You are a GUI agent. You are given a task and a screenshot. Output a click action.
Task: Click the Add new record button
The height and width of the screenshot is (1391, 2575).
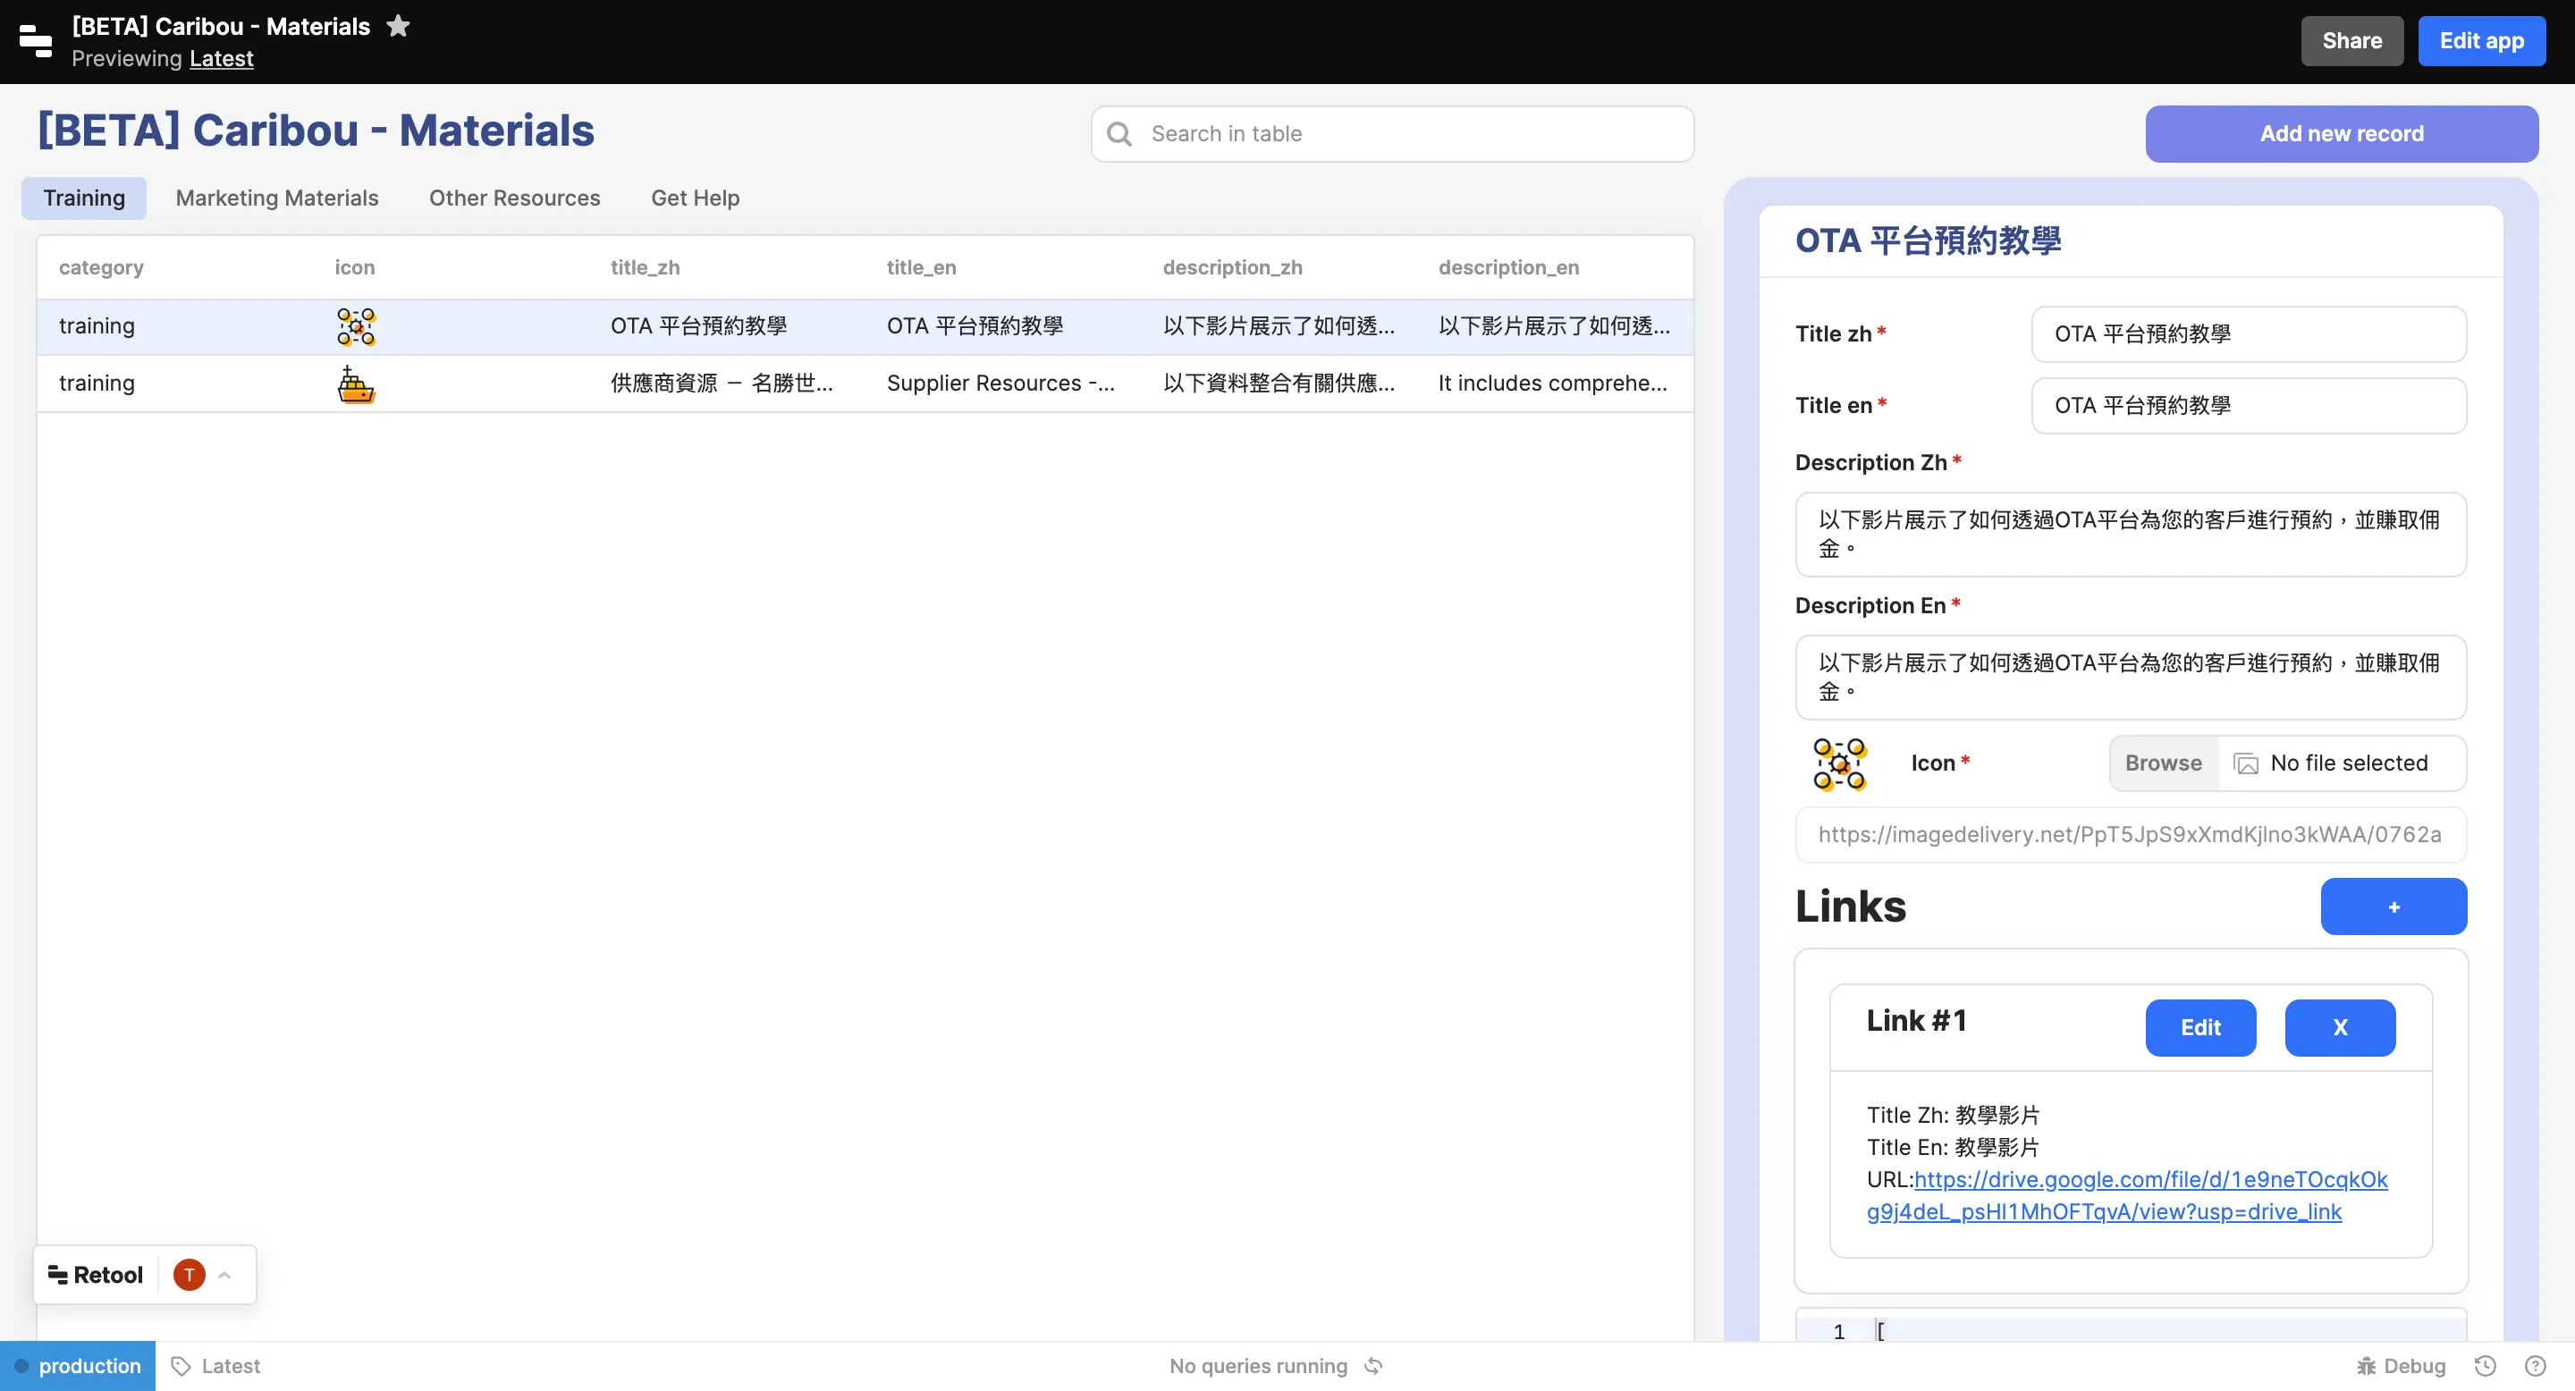(2341, 133)
